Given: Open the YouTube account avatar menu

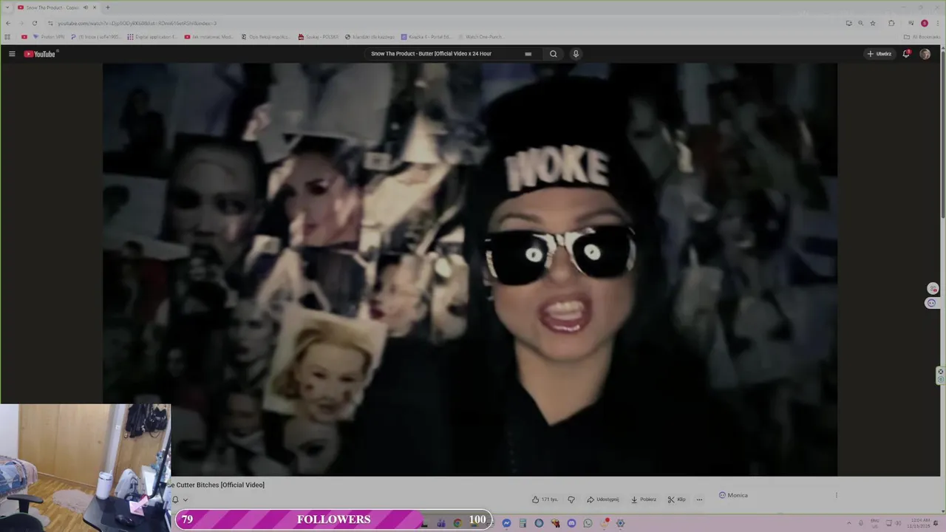Looking at the screenshot, I should point(925,54).
